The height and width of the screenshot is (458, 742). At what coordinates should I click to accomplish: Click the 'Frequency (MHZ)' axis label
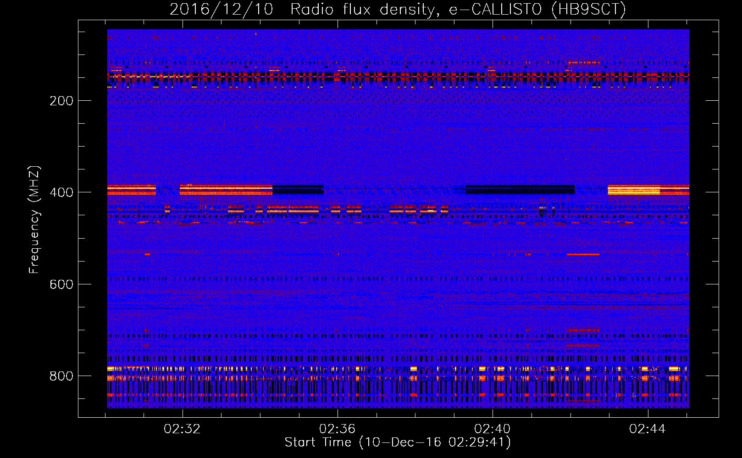[x=34, y=219]
